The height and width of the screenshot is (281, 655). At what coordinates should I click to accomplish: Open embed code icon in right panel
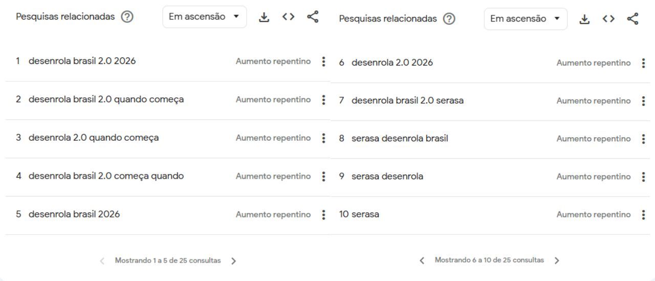(608, 19)
